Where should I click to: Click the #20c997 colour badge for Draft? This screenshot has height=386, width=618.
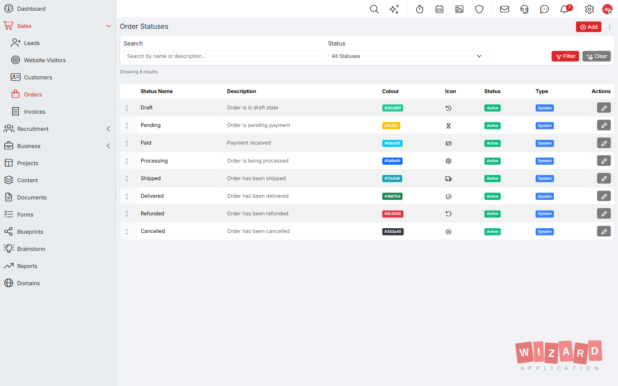[392, 108]
